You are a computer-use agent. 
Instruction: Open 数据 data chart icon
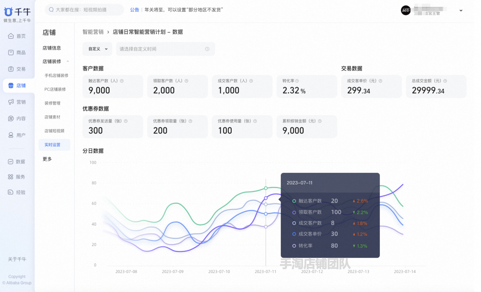coord(11,162)
